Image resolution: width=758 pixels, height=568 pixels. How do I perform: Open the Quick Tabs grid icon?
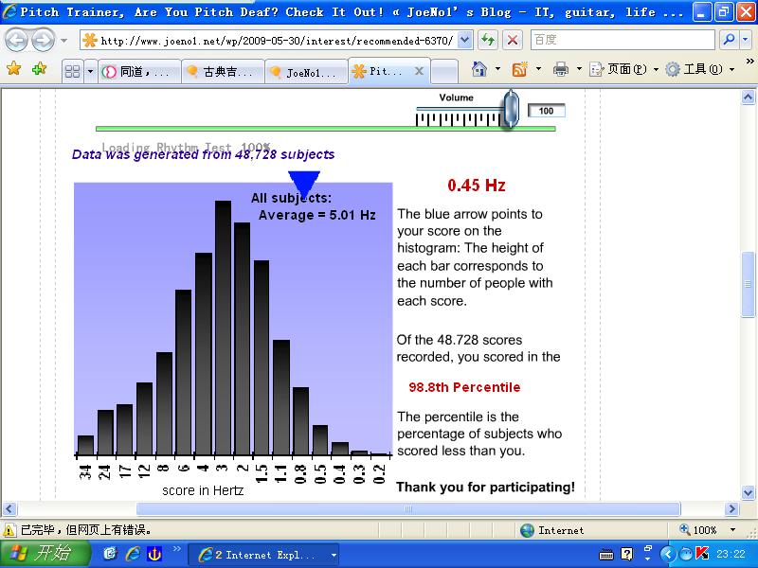(72, 71)
